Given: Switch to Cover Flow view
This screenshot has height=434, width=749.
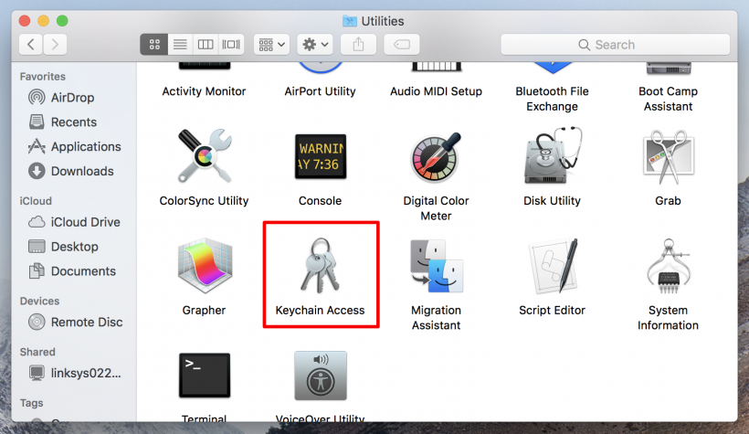Looking at the screenshot, I should pyautogui.click(x=231, y=45).
